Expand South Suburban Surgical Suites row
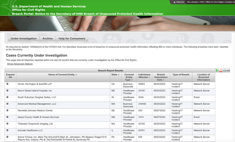This screenshot has width=235, height=142. click(x=7, y=97)
